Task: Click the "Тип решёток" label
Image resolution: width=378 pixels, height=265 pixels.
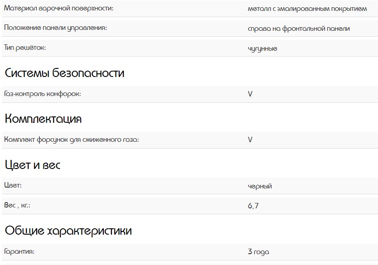Action: click(x=25, y=48)
